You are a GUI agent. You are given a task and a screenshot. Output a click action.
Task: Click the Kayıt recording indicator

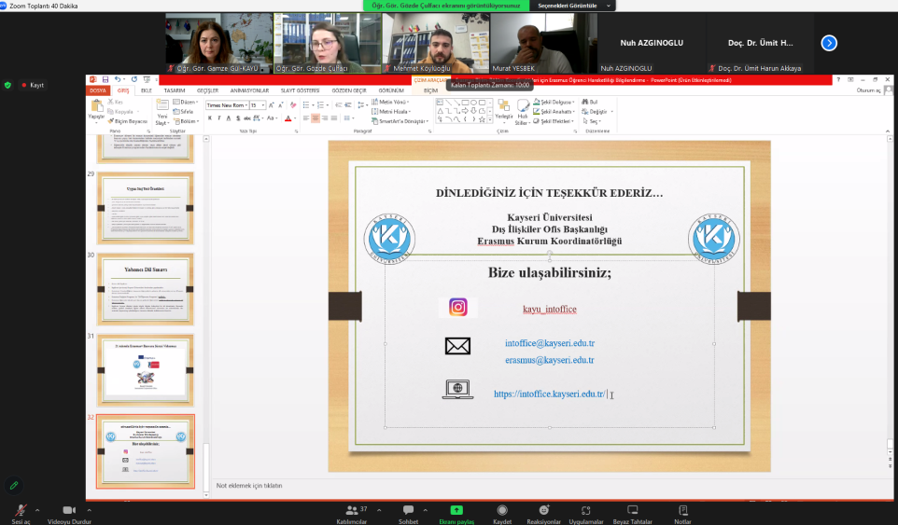tap(33, 85)
